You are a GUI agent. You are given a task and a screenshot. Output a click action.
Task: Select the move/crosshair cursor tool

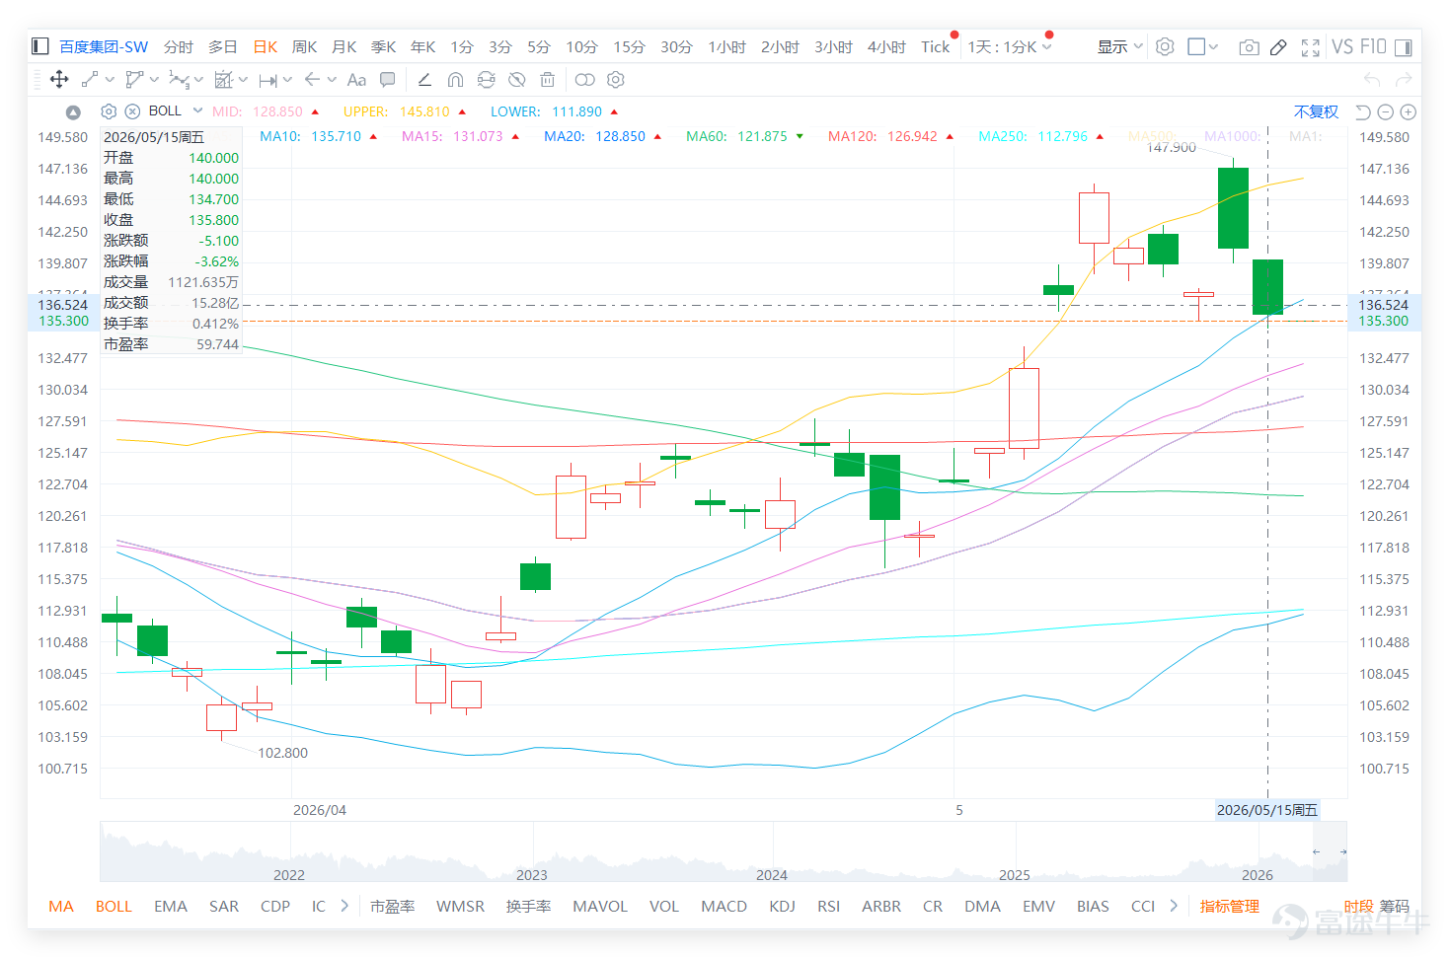pyautogui.click(x=59, y=80)
